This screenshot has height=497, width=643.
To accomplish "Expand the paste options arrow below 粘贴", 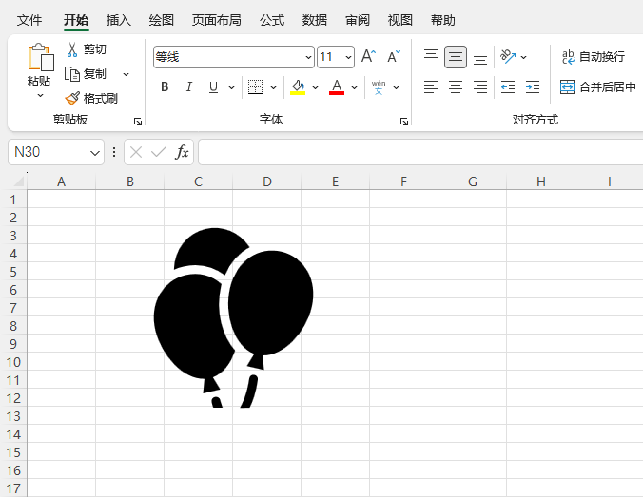I will coord(40,95).
